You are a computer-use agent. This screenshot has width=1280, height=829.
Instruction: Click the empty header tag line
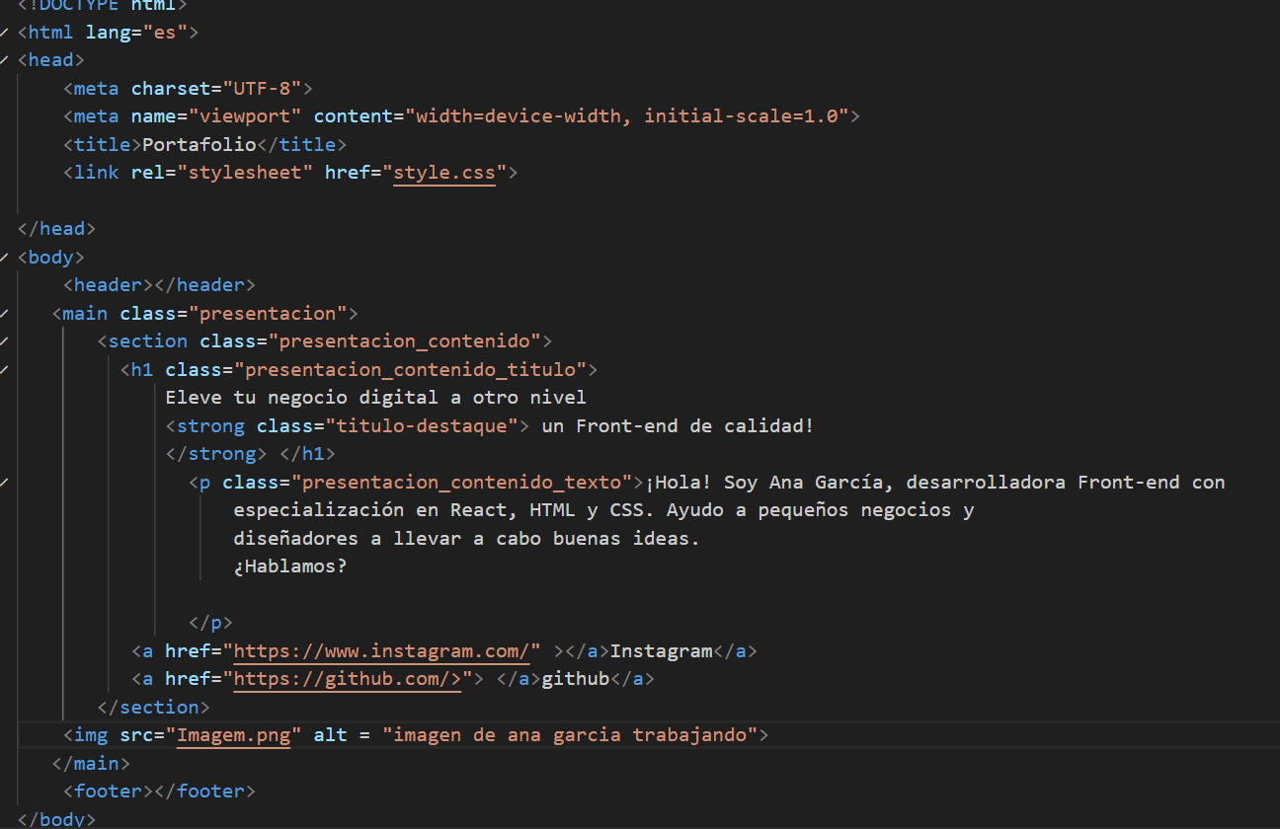159,285
